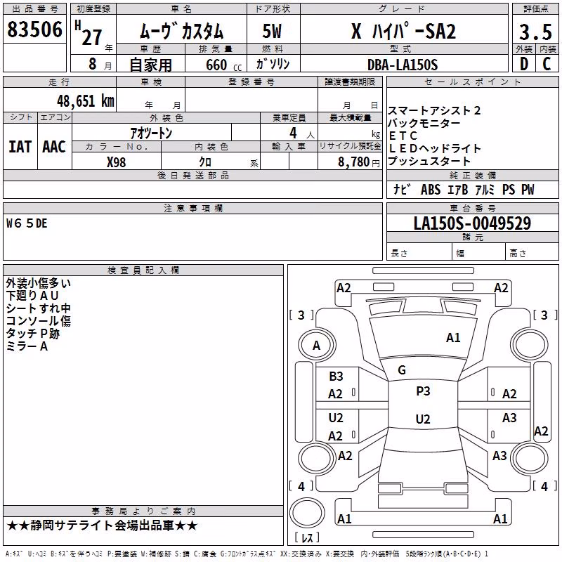Click mileage 48,651 km
Viewport: 562px width, 562px height.
(85, 101)
